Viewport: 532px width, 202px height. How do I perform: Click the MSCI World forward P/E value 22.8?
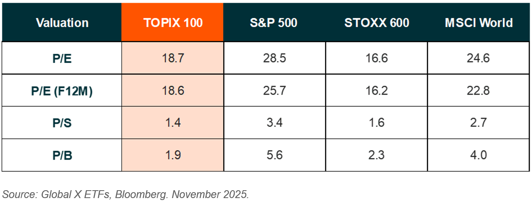click(x=478, y=90)
